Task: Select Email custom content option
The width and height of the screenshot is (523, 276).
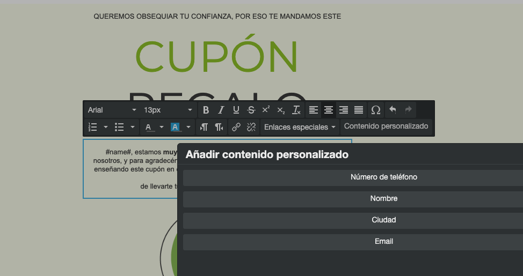Action: tap(383, 242)
